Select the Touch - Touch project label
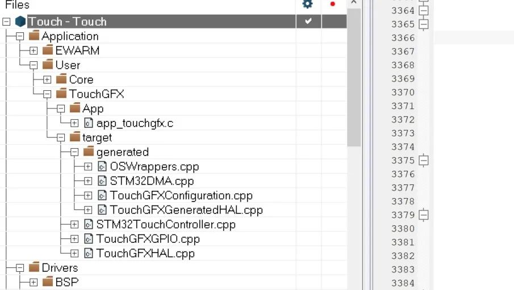514x290 pixels. click(67, 22)
